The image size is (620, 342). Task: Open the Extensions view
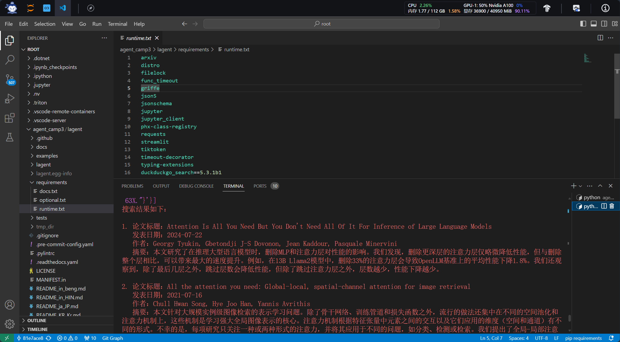click(10, 118)
